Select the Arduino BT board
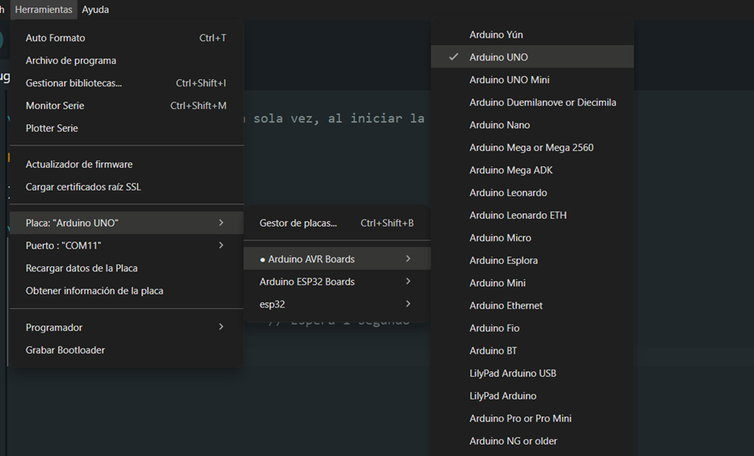 pos(532,350)
